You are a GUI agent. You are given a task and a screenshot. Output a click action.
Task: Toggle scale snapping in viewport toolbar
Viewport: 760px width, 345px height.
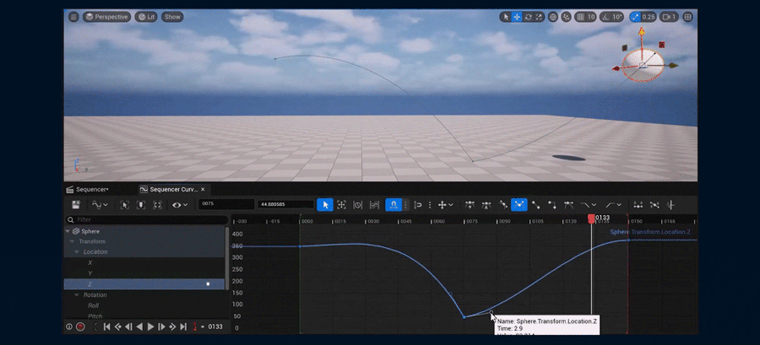(x=635, y=17)
